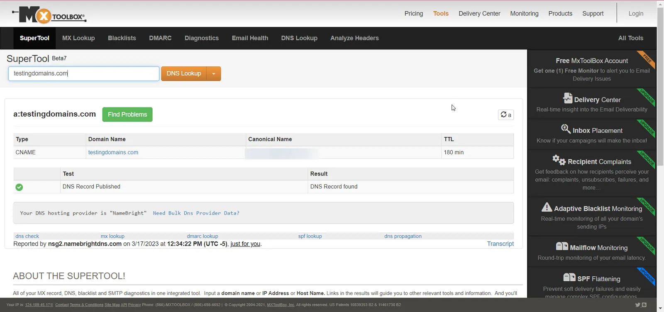Click the SPF Flattening icon

tap(569, 278)
